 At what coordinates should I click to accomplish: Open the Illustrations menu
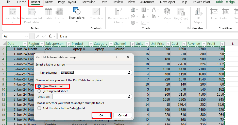tap(77, 15)
